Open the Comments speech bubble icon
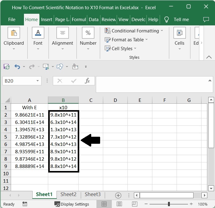The image size is (215, 208). 206,20
